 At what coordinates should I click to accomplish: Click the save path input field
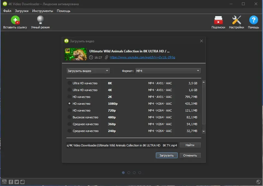pos(122,145)
